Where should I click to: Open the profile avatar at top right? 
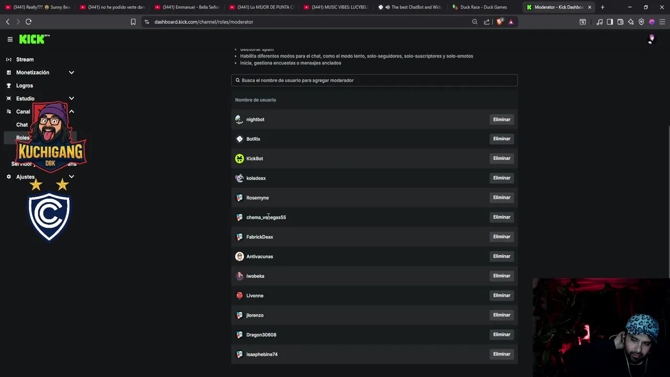click(x=651, y=39)
